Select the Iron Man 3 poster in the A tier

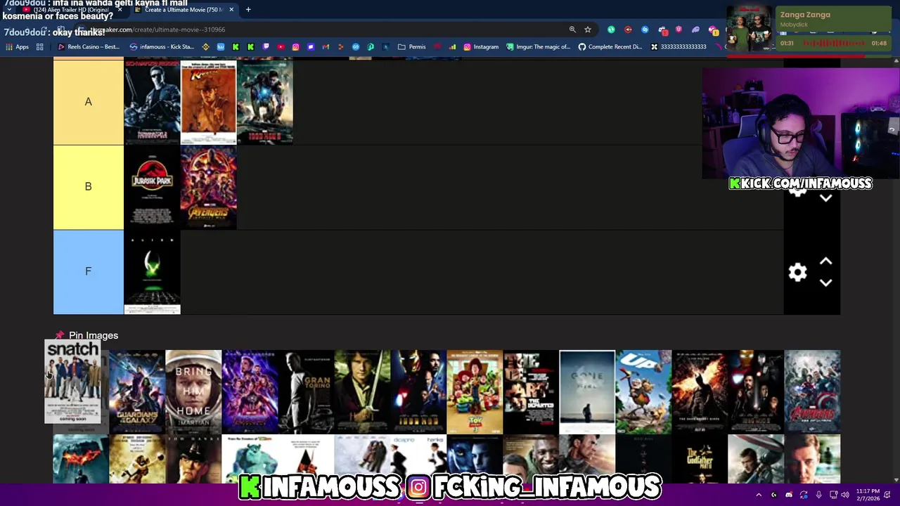(265, 102)
